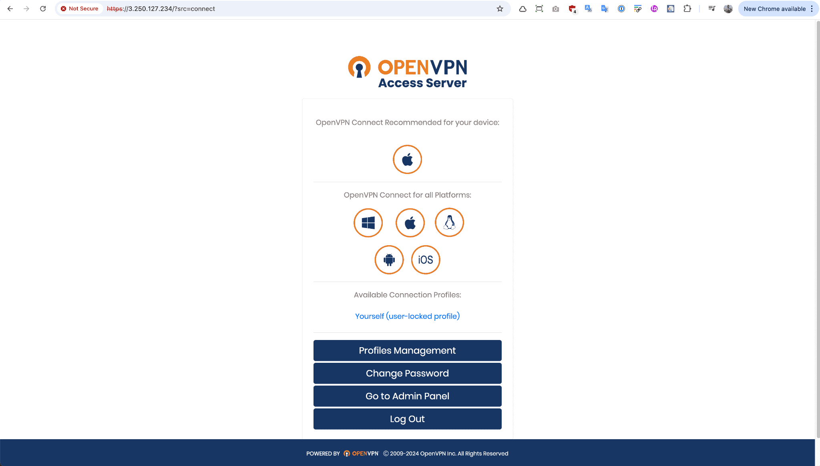Screen dimensions: 820x466
Task: Open the Android client download icon
Action: click(x=389, y=260)
